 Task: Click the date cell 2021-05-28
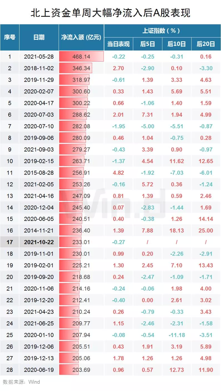pyautogui.click(x=39, y=57)
